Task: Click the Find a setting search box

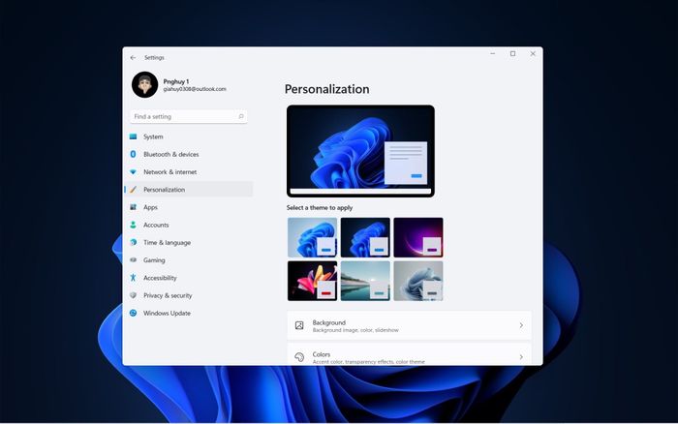Action: point(189,117)
